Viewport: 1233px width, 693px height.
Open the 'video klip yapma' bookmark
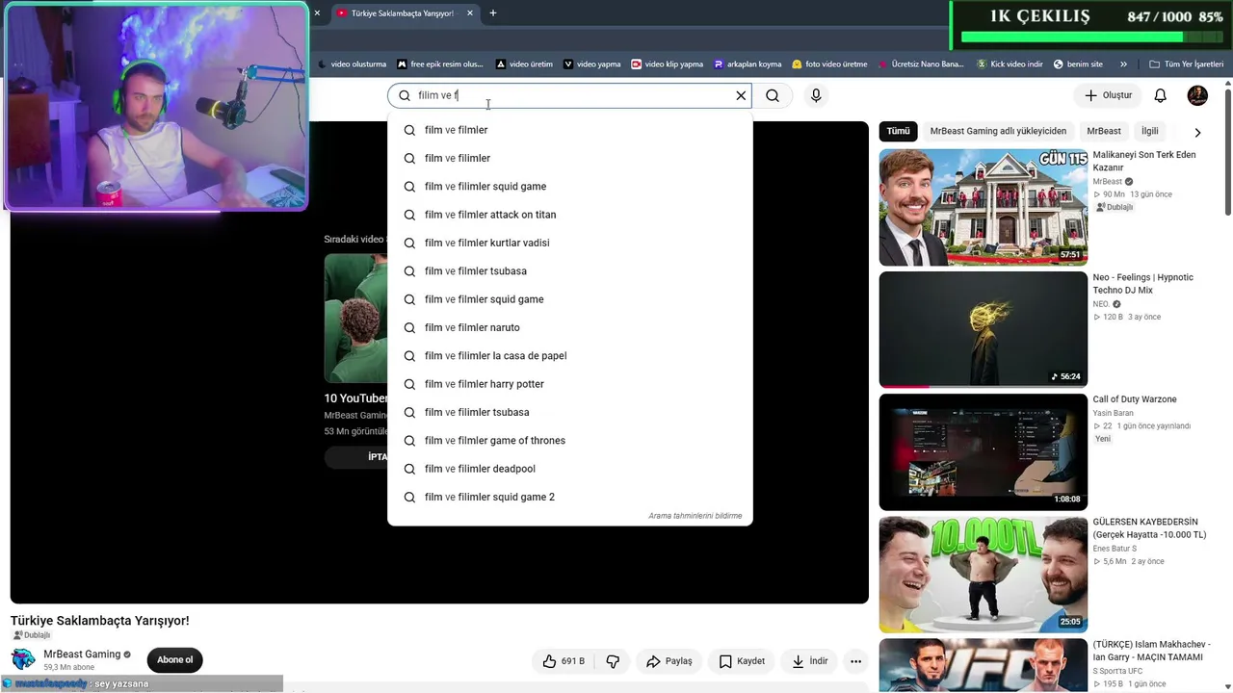coord(667,64)
